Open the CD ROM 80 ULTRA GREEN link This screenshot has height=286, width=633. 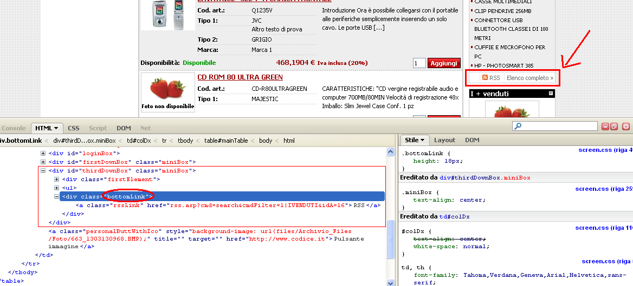[x=240, y=77]
